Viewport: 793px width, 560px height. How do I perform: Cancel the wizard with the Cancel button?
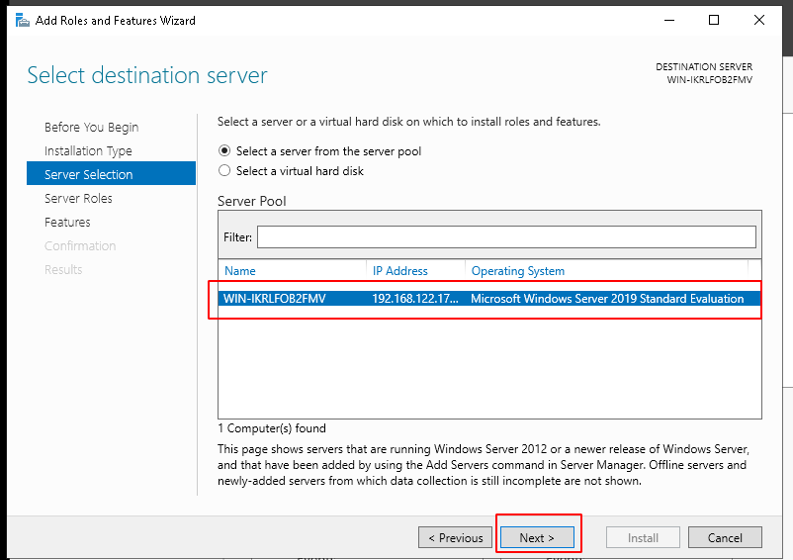click(725, 537)
